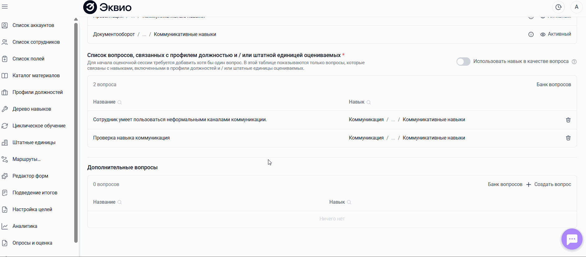Go to Профили должностей sidebar item
Image resolution: width=586 pixels, height=257 pixels.
(x=38, y=92)
